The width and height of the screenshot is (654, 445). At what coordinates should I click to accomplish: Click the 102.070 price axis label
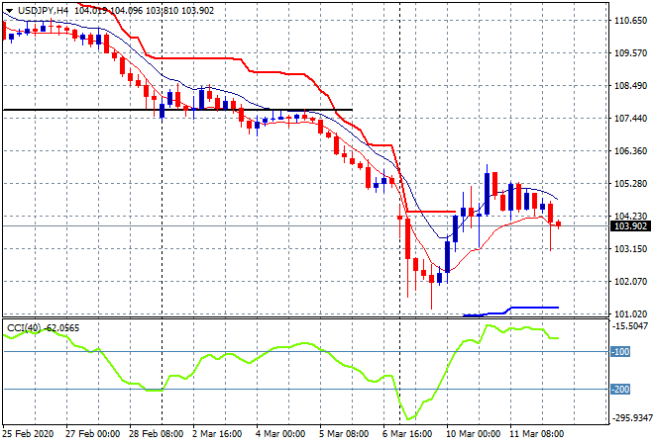(x=631, y=281)
